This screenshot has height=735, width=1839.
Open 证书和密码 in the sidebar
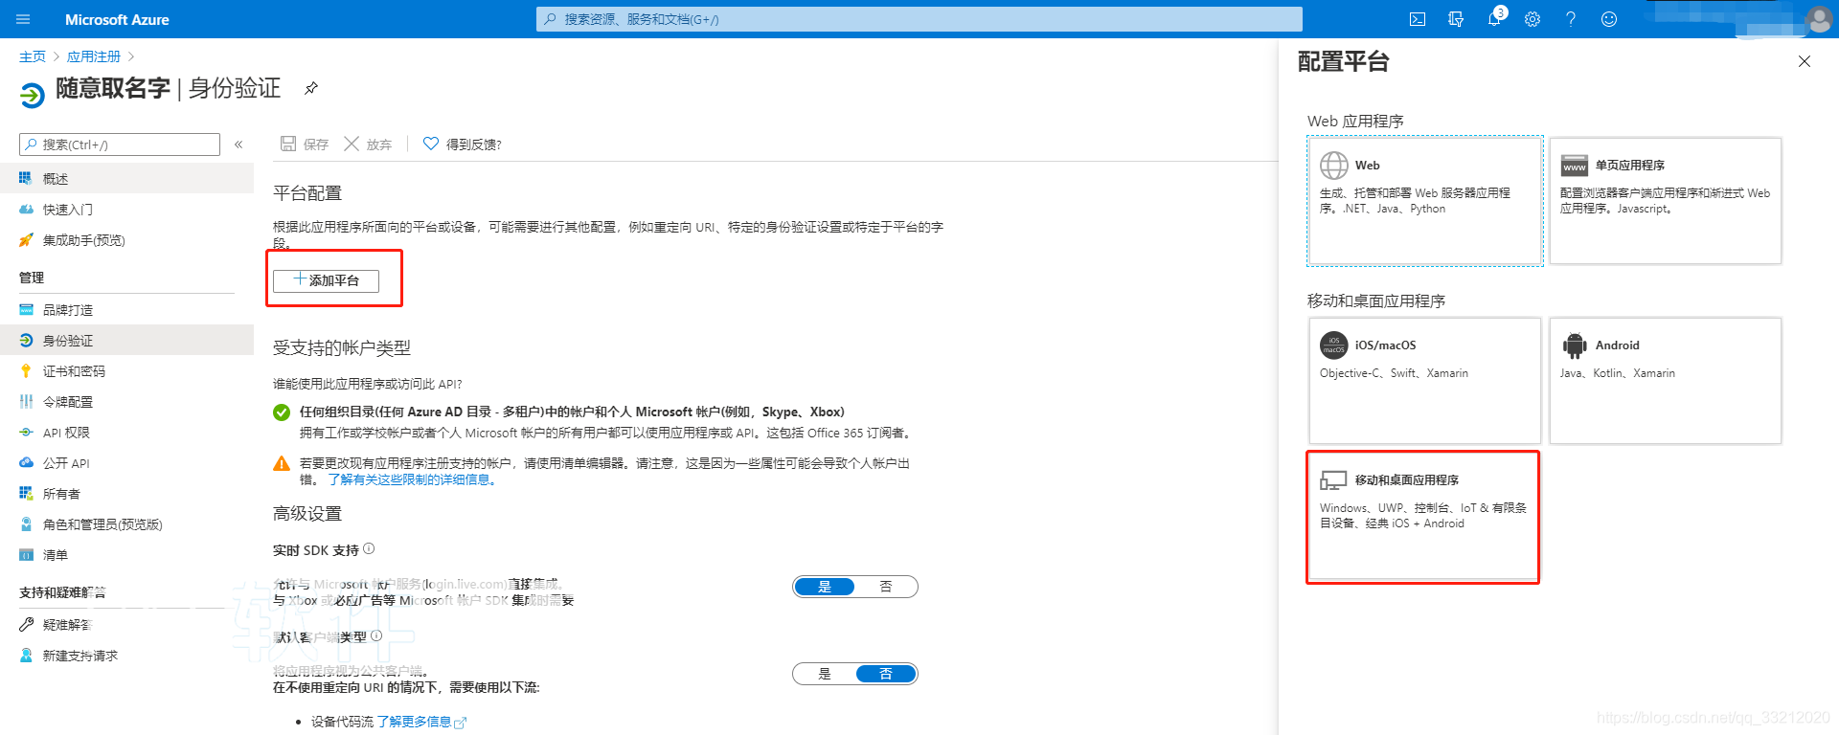[74, 371]
